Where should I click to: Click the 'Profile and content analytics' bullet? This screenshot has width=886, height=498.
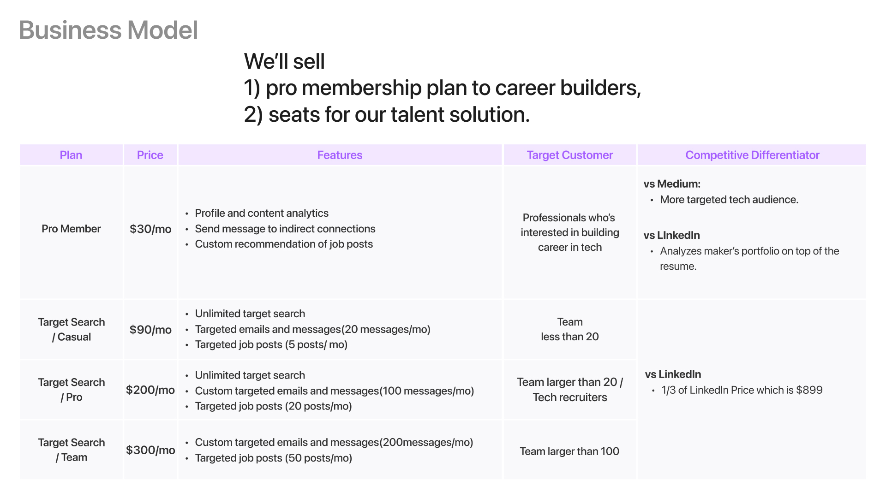[262, 213]
